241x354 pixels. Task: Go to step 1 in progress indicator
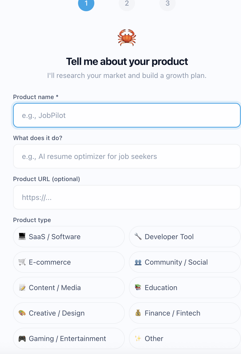click(x=86, y=4)
